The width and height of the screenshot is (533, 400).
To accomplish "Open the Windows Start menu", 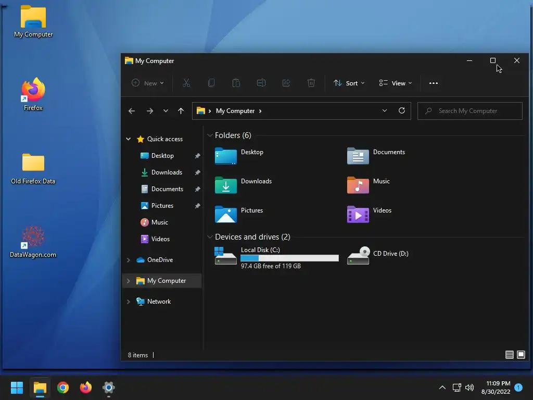I will click(x=17, y=387).
